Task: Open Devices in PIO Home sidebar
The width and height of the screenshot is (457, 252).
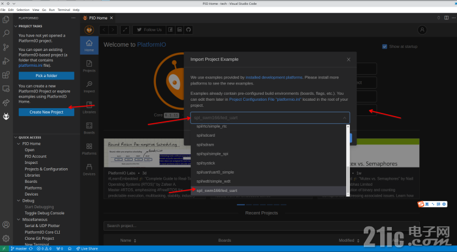Action: [x=89, y=169]
